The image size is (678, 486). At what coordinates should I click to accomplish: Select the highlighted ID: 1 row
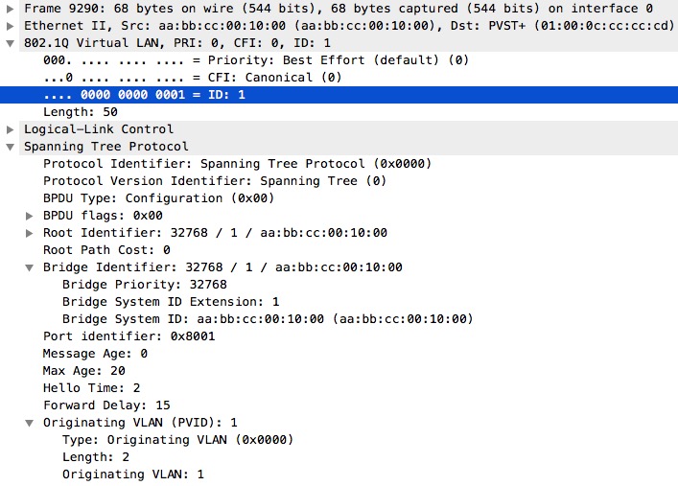pos(339,95)
